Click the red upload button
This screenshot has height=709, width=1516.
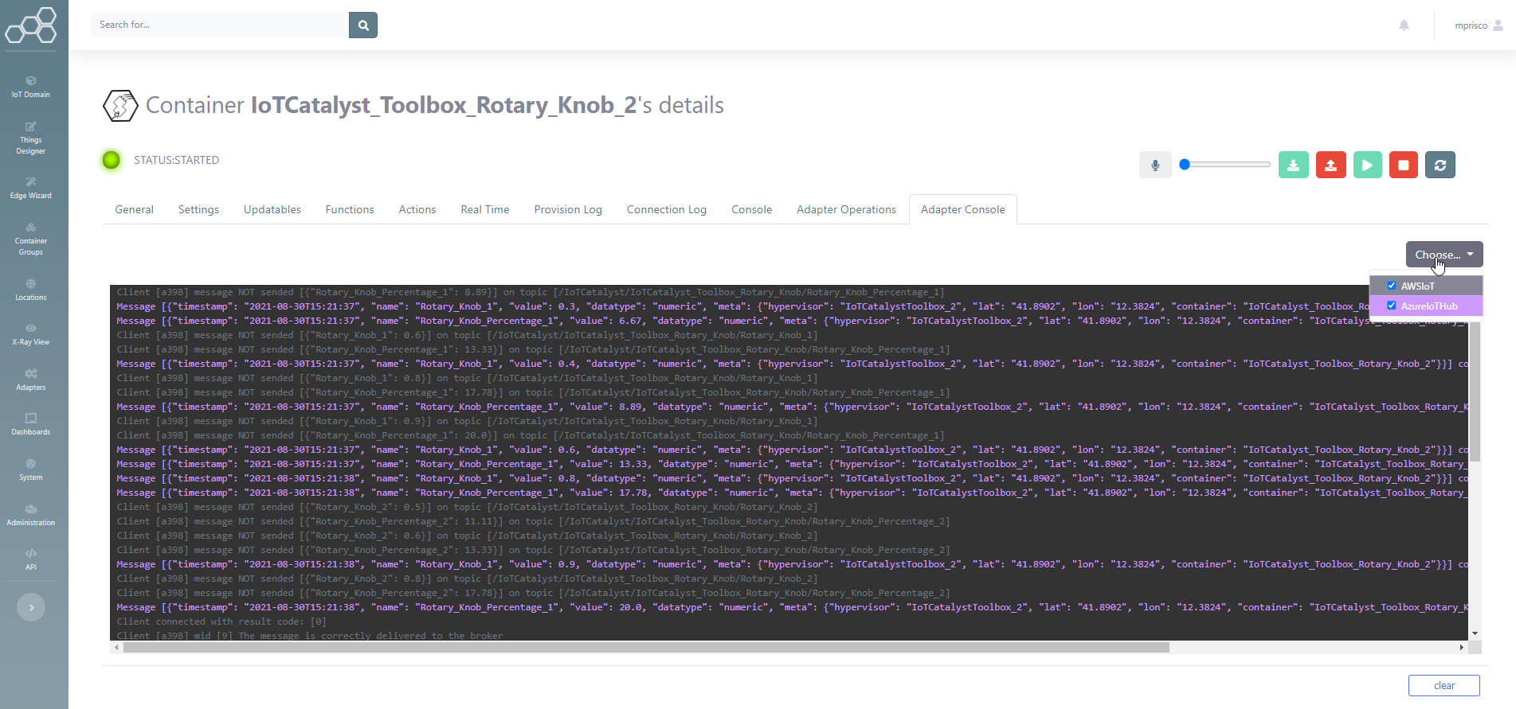pos(1330,165)
